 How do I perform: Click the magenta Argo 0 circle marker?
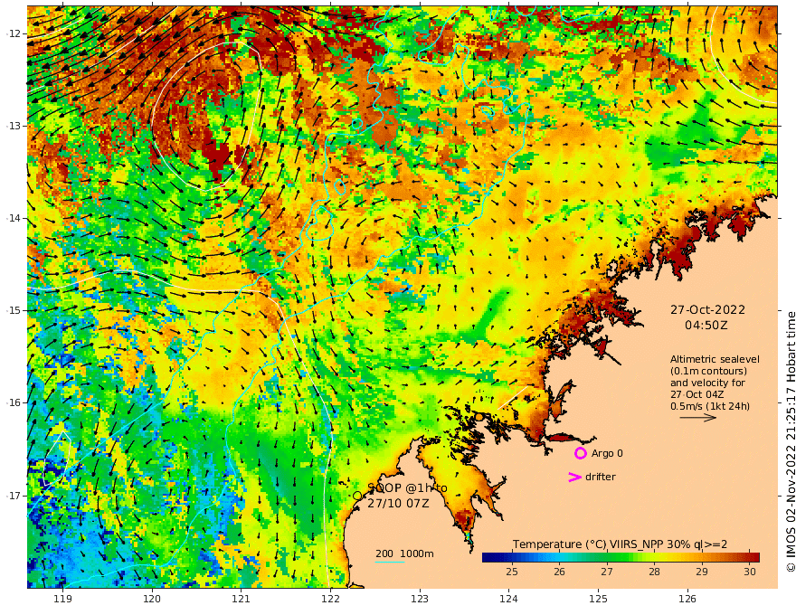[580, 453]
